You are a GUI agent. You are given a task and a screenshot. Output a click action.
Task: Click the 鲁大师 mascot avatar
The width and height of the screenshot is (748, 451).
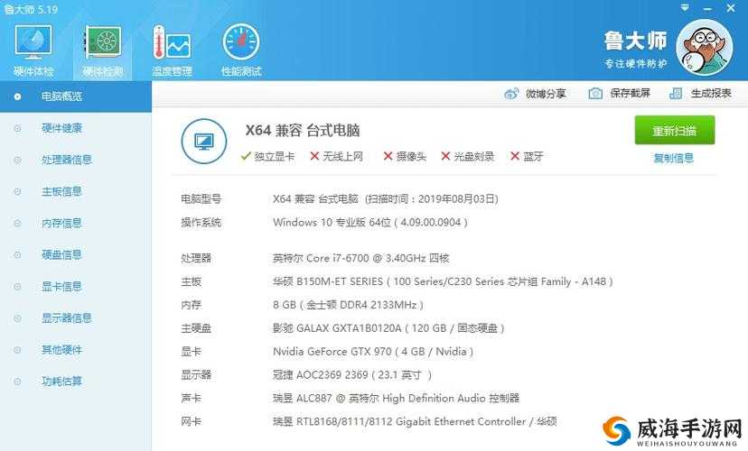point(705,48)
